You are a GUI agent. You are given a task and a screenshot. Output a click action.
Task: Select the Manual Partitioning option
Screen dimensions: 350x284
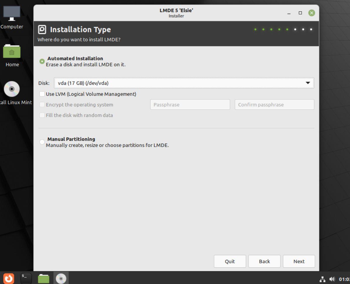[x=42, y=142]
